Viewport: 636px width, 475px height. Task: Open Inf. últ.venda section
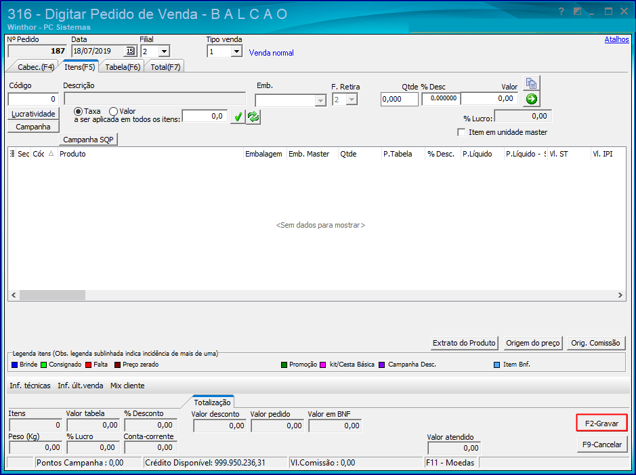(81, 386)
